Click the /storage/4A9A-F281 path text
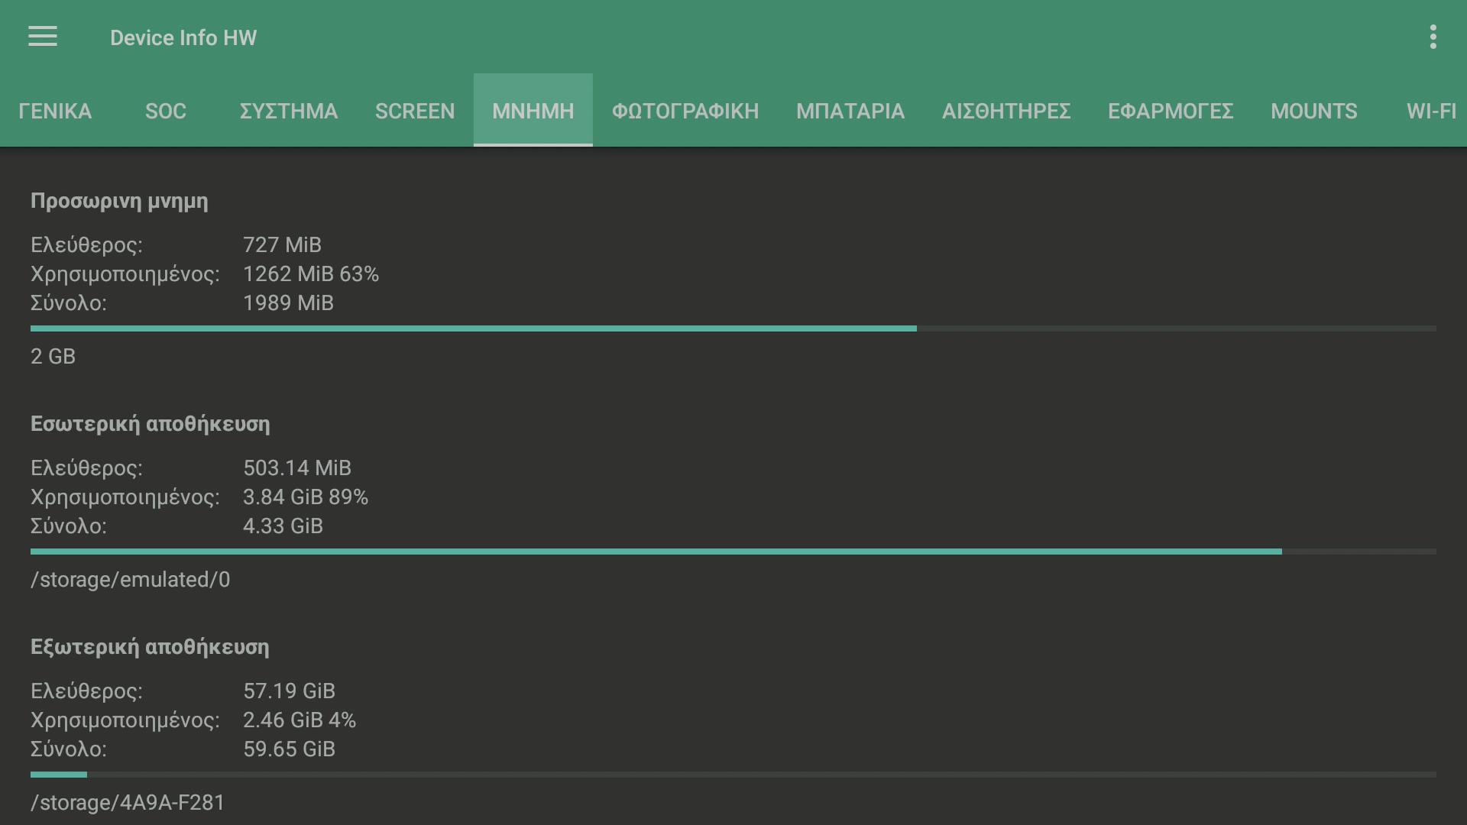Screen dimensions: 1467x825 pos(128,803)
